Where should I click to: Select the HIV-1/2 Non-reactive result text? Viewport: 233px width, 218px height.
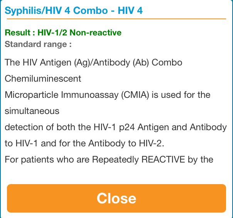pyautogui.click(x=79, y=32)
